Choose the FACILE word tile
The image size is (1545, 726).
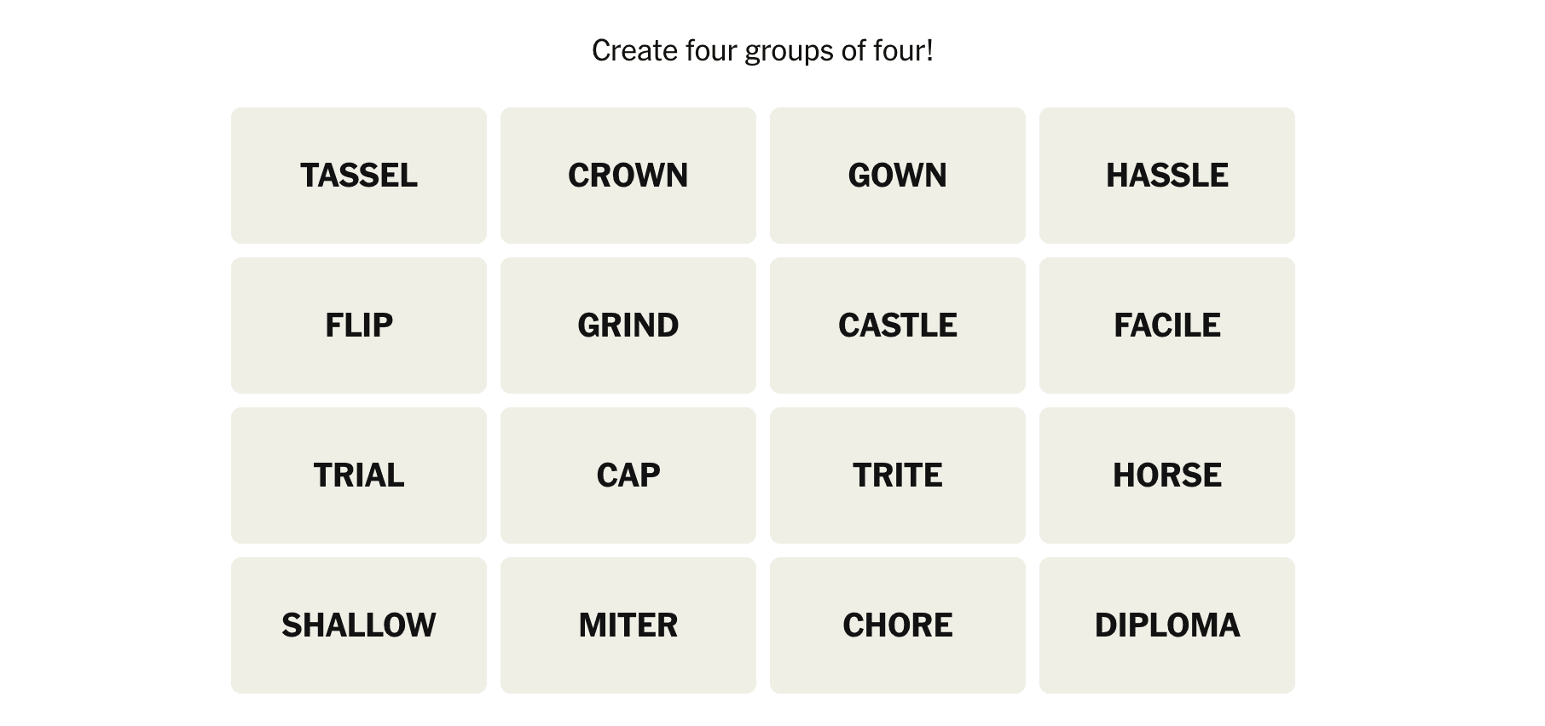pos(1166,326)
